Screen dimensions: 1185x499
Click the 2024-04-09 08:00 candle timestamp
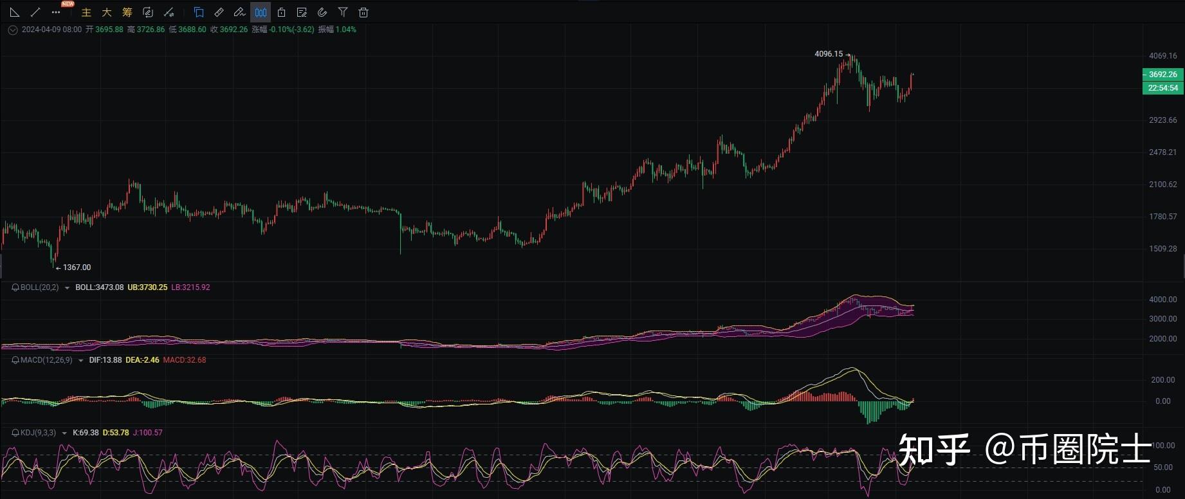coord(51,30)
